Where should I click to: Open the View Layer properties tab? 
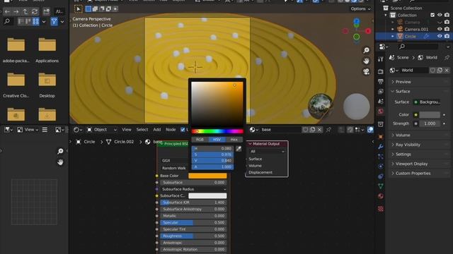pyautogui.click(x=381, y=91)
